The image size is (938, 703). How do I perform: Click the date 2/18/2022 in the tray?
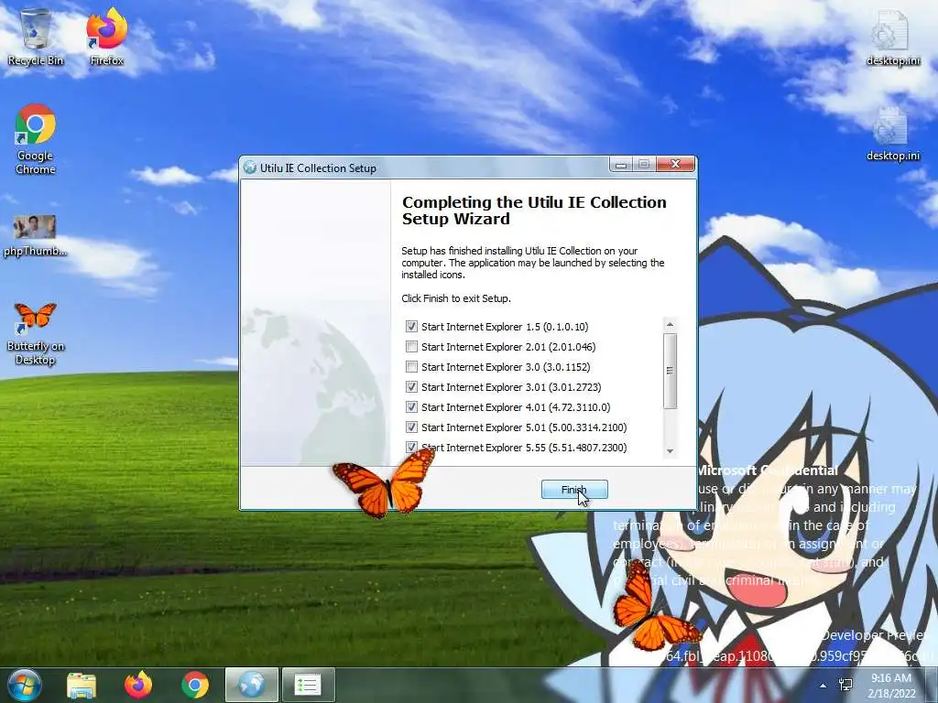(892, 694)
